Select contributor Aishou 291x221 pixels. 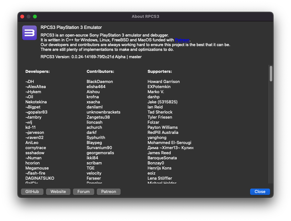tap(93, 92)
